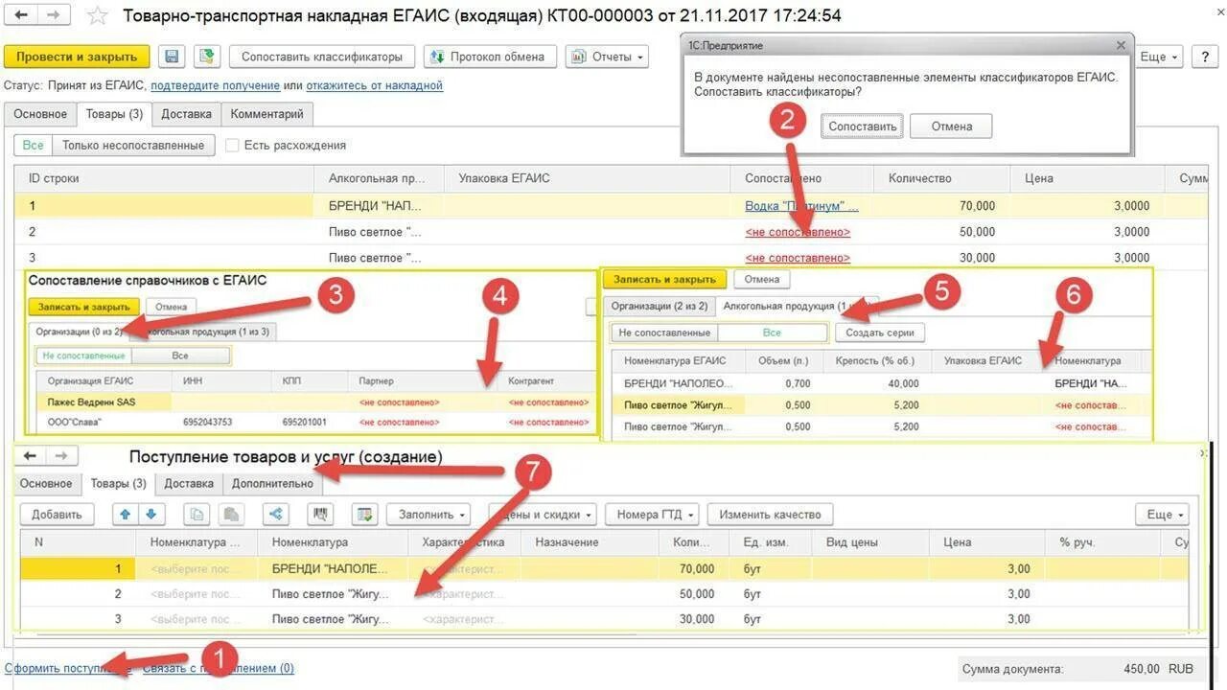Click Изменить качество button

771,515
